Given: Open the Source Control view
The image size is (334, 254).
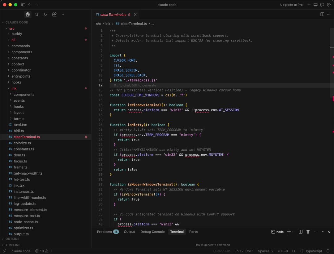Looking at the screenshot, I should click(45, 15).
